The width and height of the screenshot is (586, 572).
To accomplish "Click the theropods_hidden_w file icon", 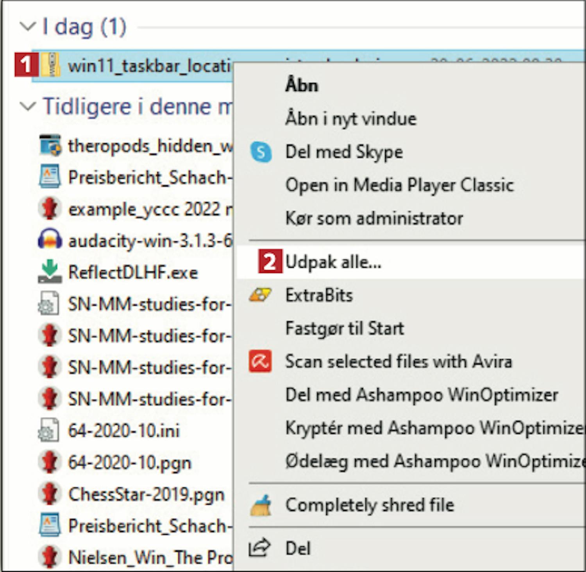I will [x=50, y=145].
